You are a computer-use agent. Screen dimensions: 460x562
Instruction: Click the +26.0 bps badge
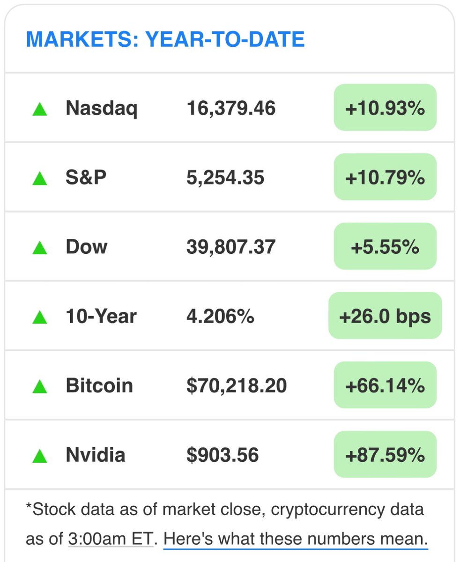(x=385, y=315)
